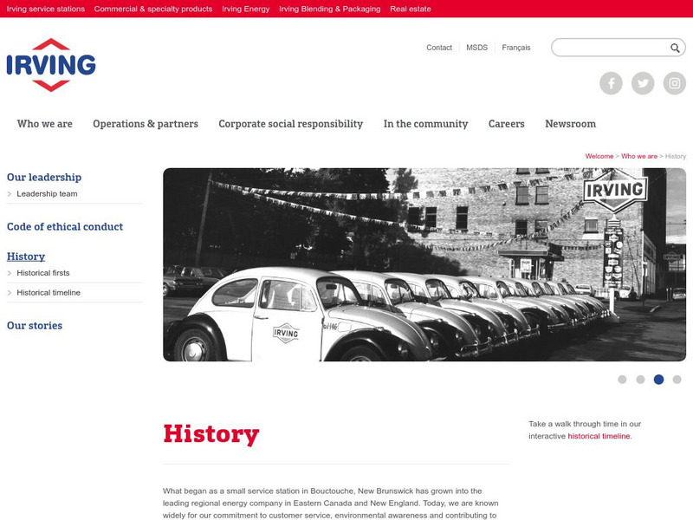Open Historical firsts sidebar link

pos(42,273)
